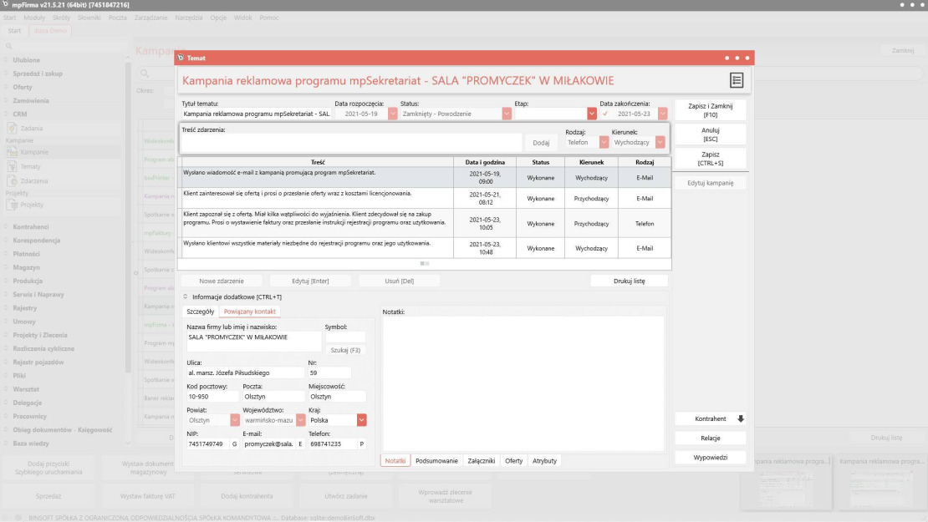Open the Rodzaj dropdown
Image resolution: width=928 pixels, height=522 pixels.
(604, 143)
